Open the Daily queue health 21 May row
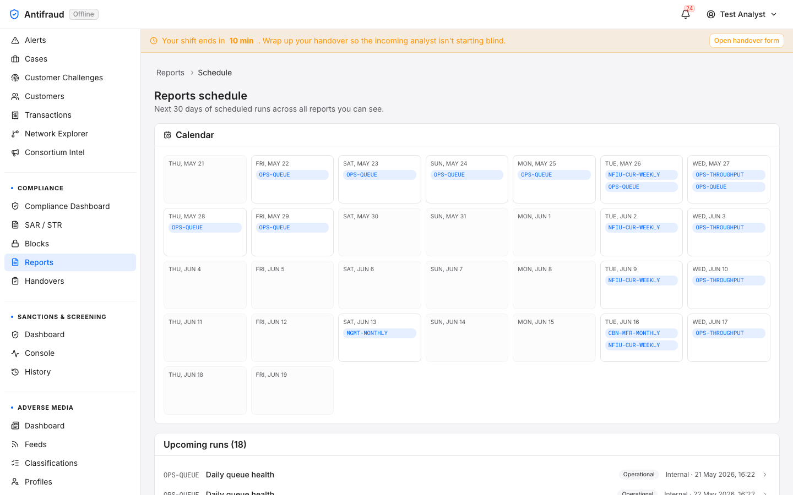 [x=466, y=475]
